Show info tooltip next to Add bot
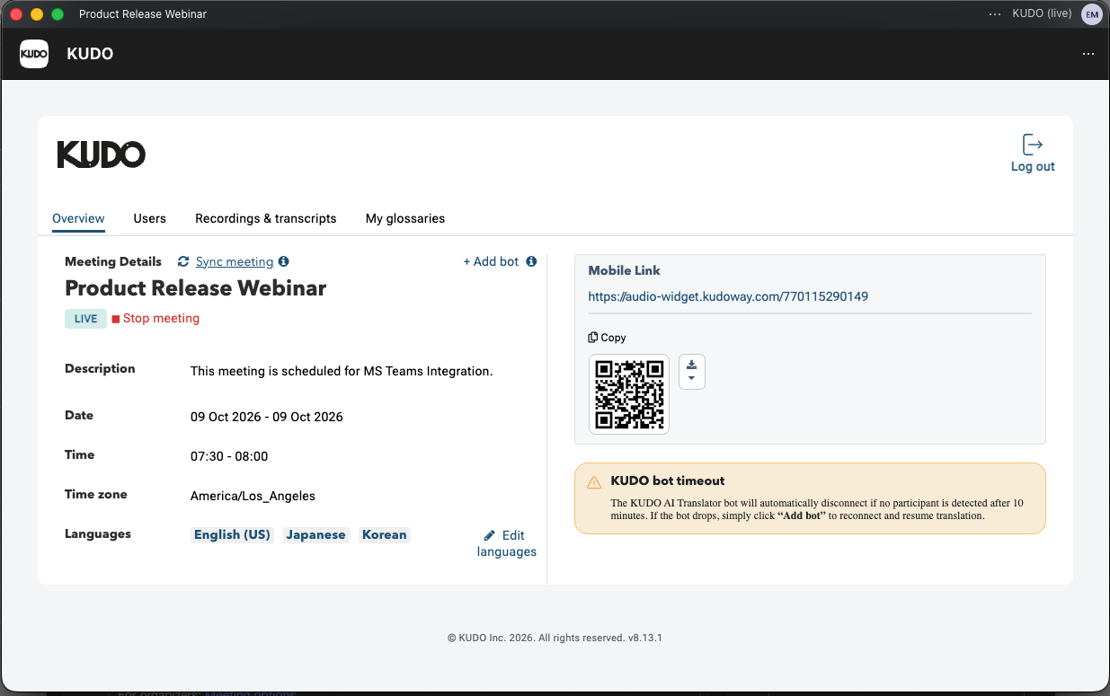 point(531,261)
